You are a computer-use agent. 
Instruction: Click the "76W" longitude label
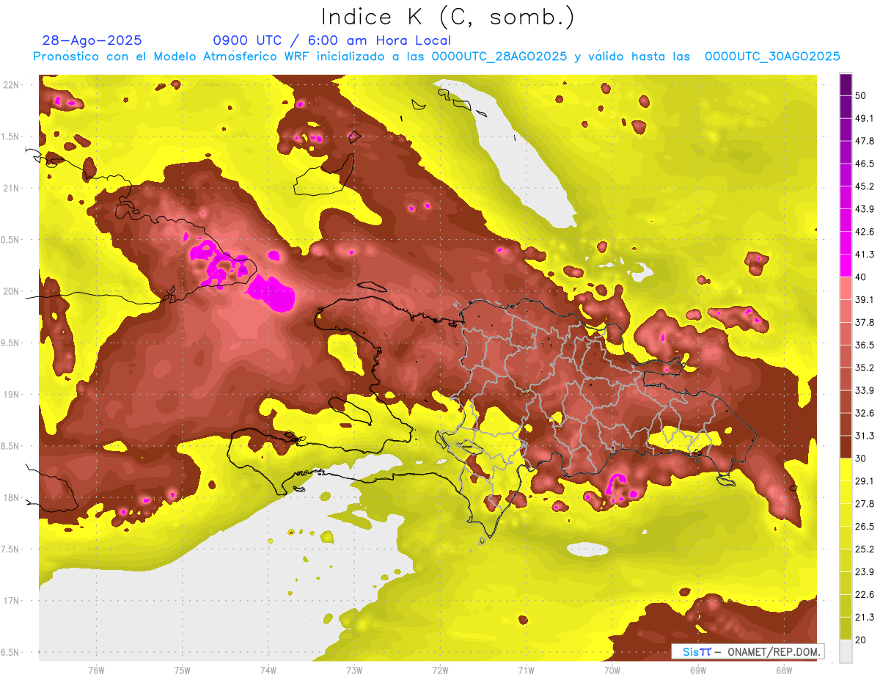point(96,670)
